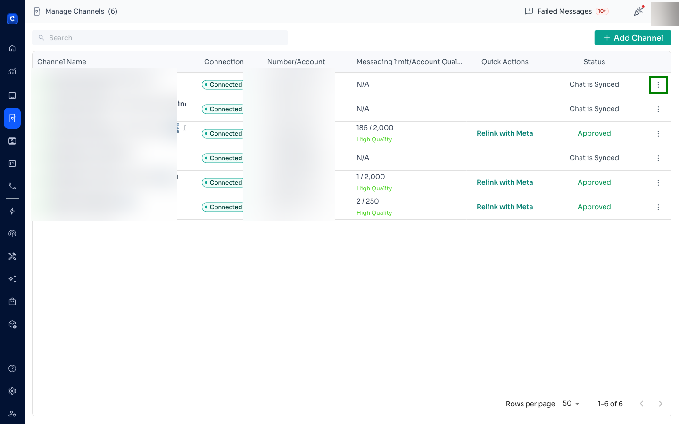Viewport: 679px width, 424px height.
Task: Focus the Search input field
Action: (160, 38)
